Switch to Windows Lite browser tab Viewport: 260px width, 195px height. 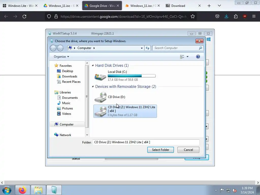click(x=20, y=6)
